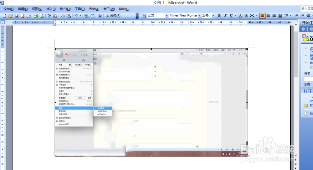The width and height of the screenshot is (313, 170).
Task: Click the send e-mail toolbar icon
Action: [x=28, y=16]
